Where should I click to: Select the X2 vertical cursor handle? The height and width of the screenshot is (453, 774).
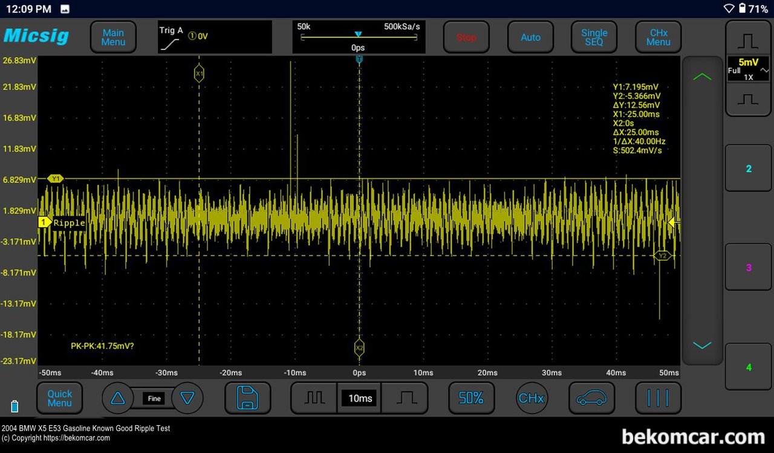coord(359,348)
